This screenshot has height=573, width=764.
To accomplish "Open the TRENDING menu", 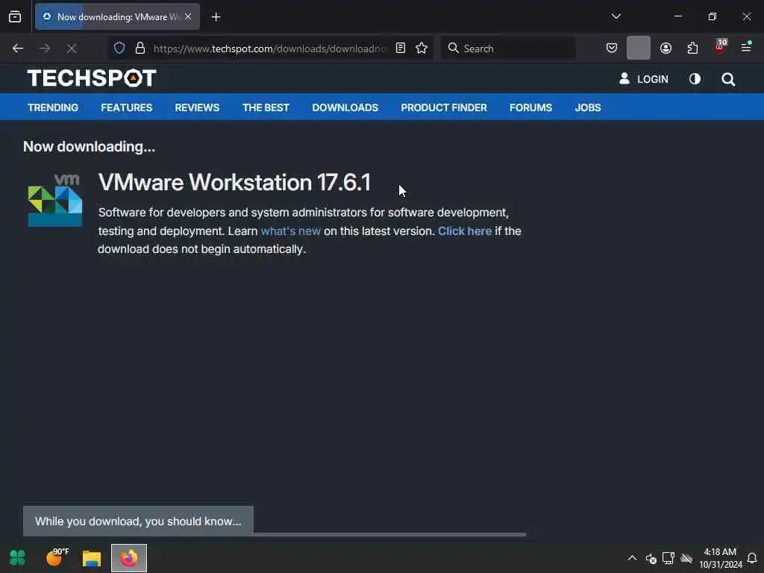I will point(53,107).
